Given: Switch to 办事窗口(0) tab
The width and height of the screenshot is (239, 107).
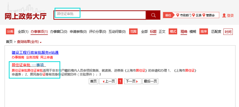Looking at the screenshot, I should [x=59, y=32].
